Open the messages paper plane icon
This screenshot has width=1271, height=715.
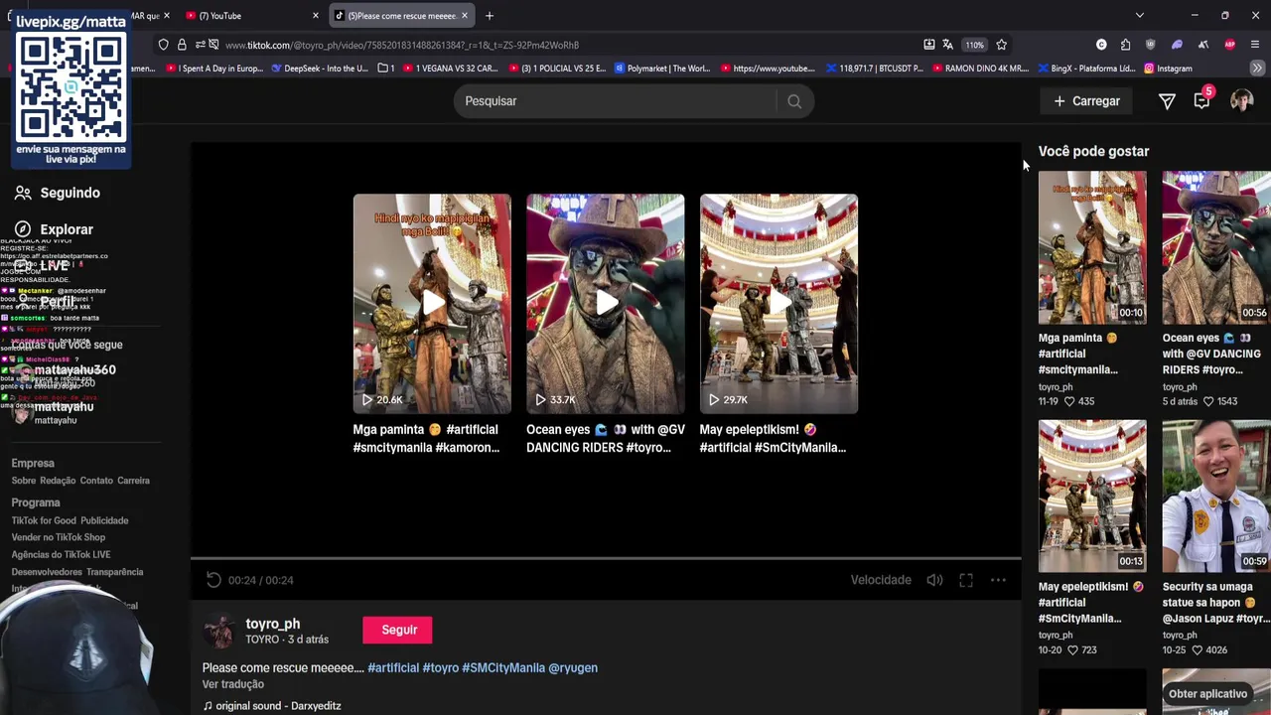pos(1167,101)
